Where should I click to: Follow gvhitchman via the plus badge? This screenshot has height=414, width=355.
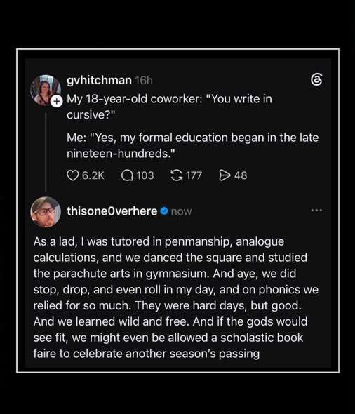pos(57,101)
